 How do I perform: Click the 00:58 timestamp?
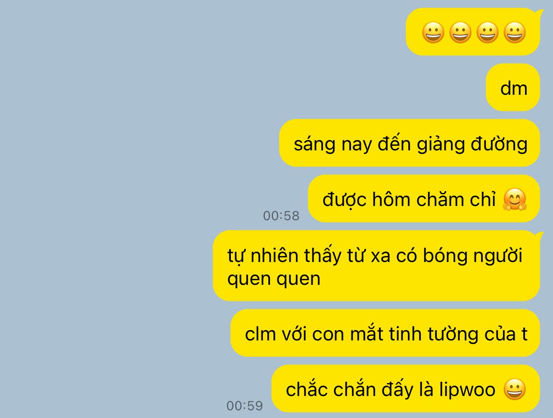coord(281,215)
